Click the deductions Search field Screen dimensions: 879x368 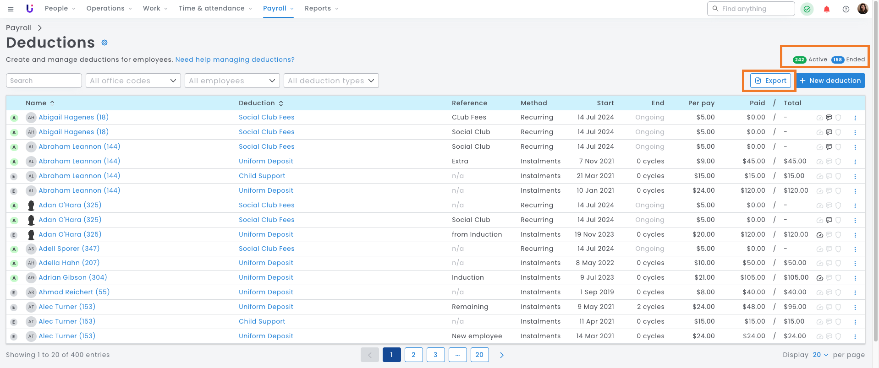pyautogui.click(x=44, y=81)
